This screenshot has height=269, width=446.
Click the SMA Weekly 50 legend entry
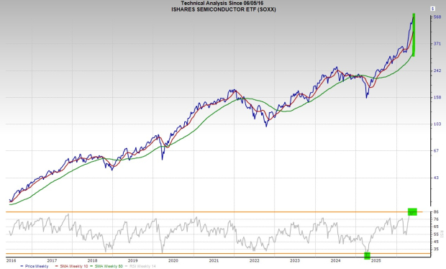pos(106,266)
